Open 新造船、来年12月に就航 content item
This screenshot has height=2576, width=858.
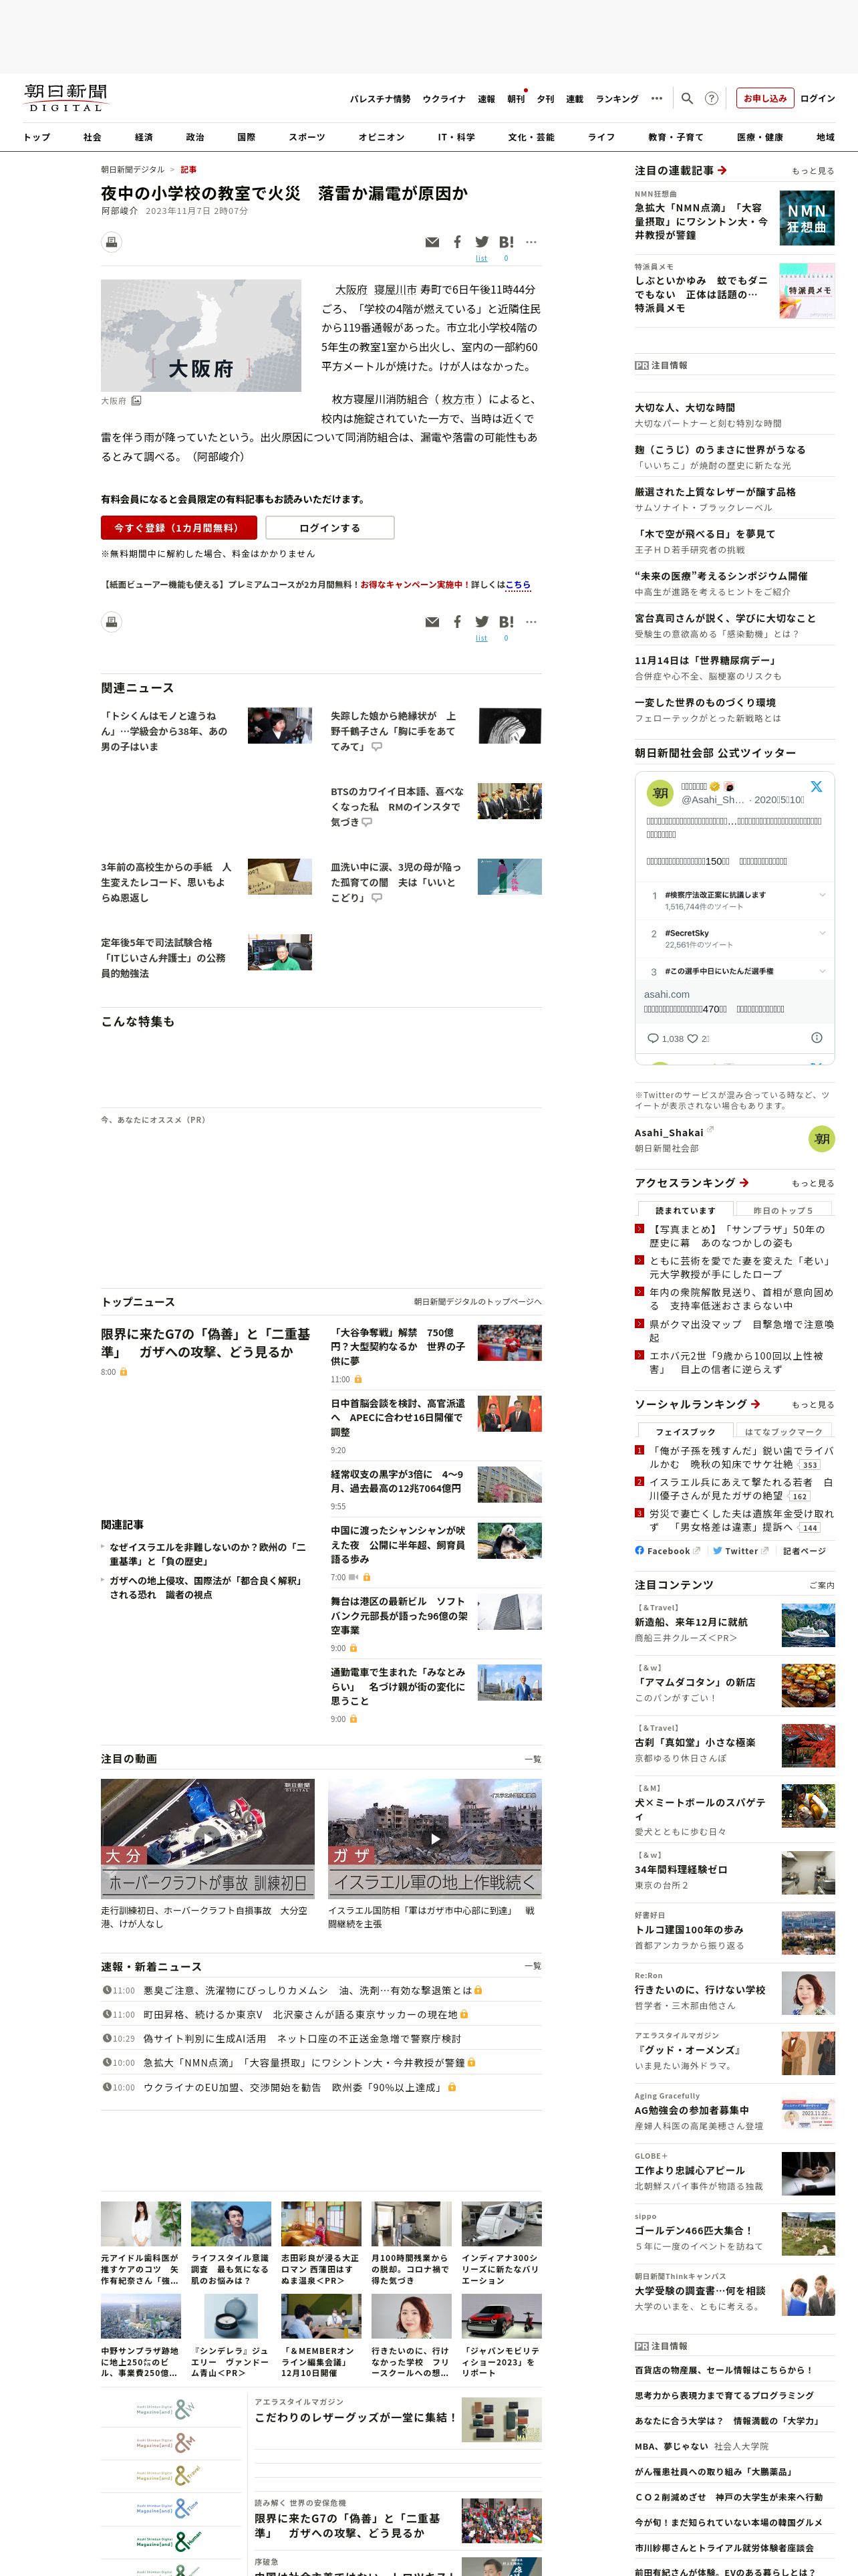pos(691,1622)
